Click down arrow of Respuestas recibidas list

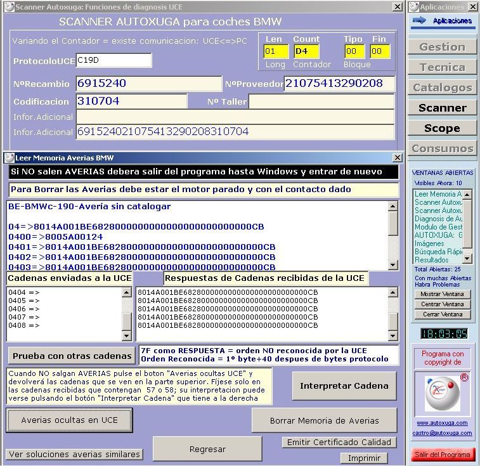pyautogui.click(x=392, y=336)
